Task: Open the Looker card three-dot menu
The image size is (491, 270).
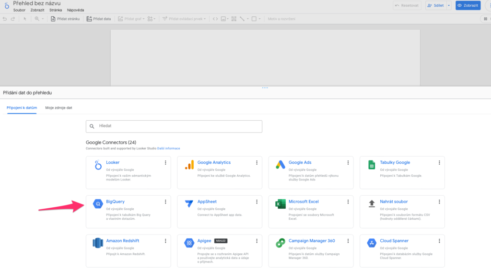Action: [165, 163]
